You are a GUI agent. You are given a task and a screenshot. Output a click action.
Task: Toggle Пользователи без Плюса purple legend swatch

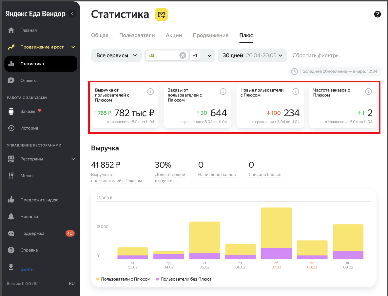157,279
